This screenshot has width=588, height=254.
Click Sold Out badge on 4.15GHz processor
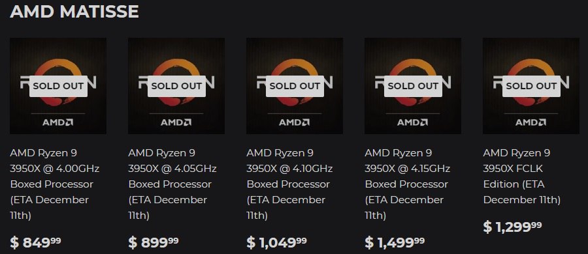[413, 86]
